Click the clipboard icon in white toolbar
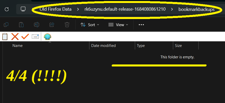 [5, 37]
